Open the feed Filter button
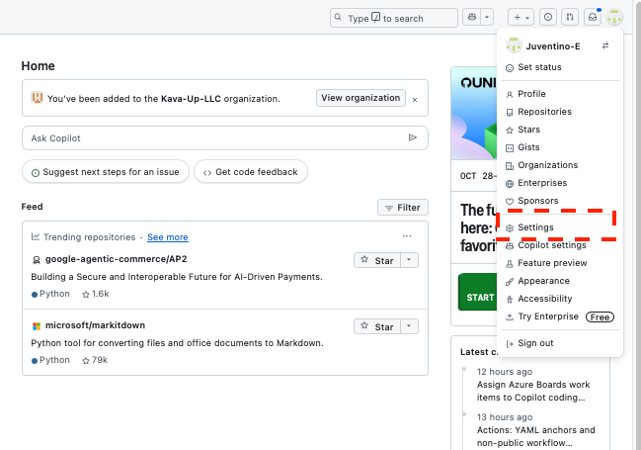 pos(402,208)
